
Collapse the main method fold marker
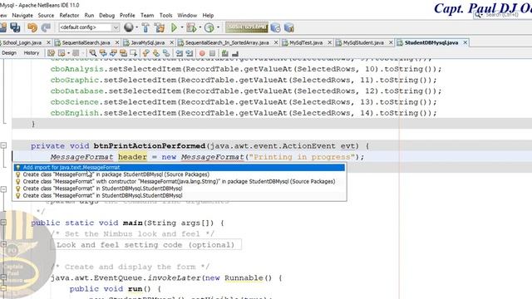[x=3, y=223]
